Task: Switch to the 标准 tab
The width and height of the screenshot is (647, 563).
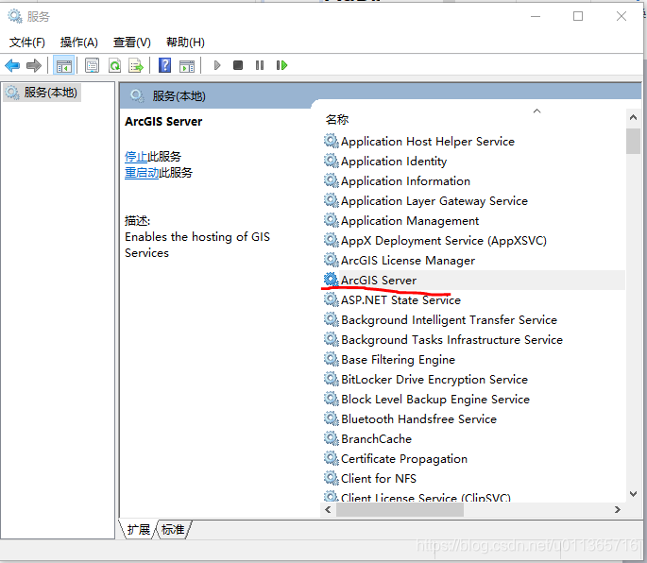Action: [x=173, y=529]
